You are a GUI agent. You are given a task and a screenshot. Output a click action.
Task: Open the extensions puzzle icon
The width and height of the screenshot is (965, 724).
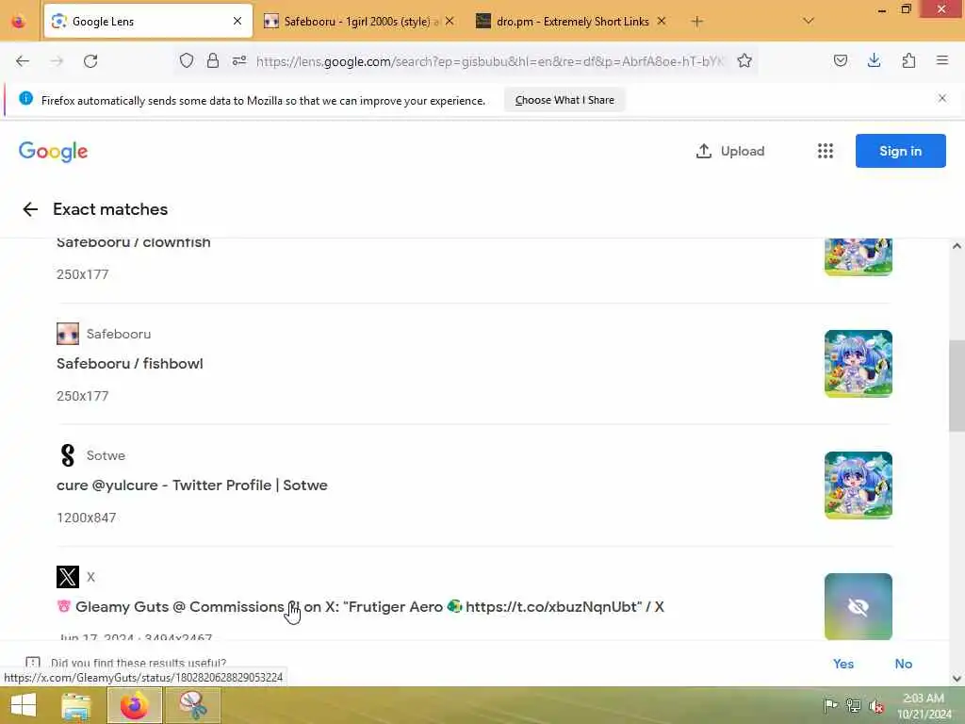point(908,60)
